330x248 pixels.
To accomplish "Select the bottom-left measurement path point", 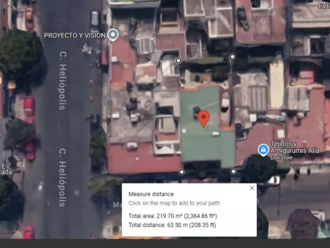I will [181, 172].
